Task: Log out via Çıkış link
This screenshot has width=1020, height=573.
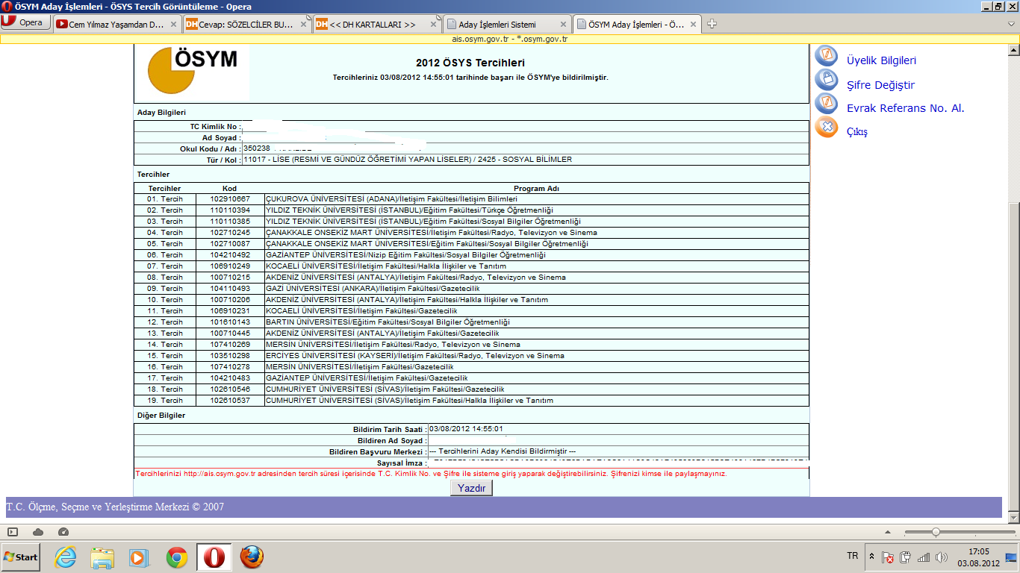Action: pos(857,131)
